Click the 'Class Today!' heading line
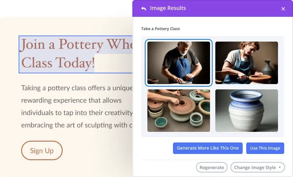The width and height of the screenshot is (293, 177). click(x=58, y=63)
